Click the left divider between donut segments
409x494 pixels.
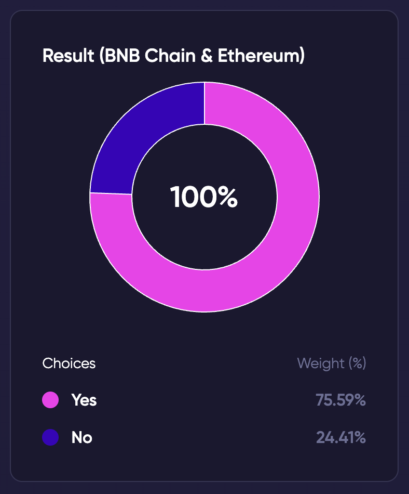(x=111, y=193)
